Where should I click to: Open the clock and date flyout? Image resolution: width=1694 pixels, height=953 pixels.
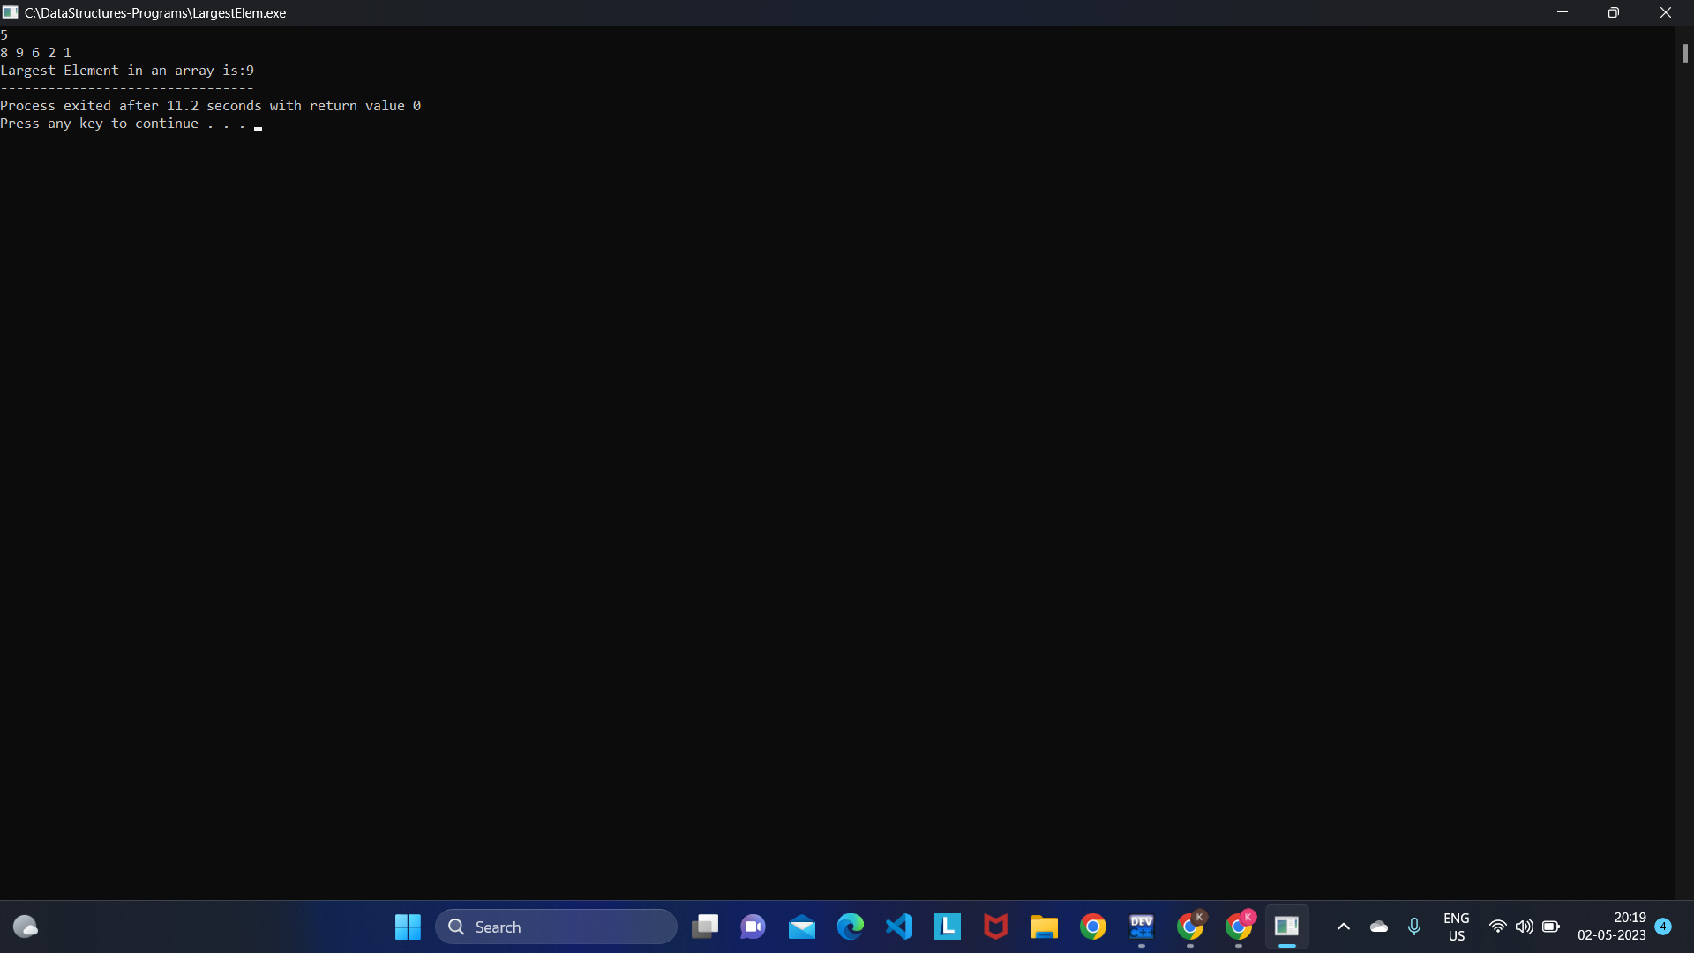[x=1611, y=927]
